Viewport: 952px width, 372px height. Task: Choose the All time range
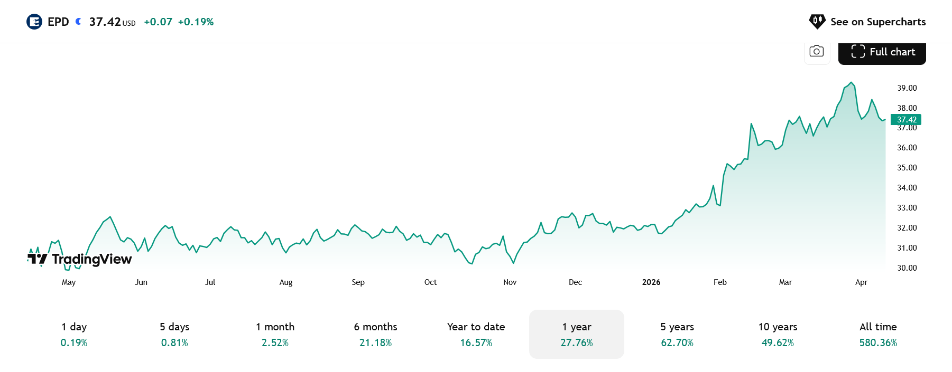point(878,335)
